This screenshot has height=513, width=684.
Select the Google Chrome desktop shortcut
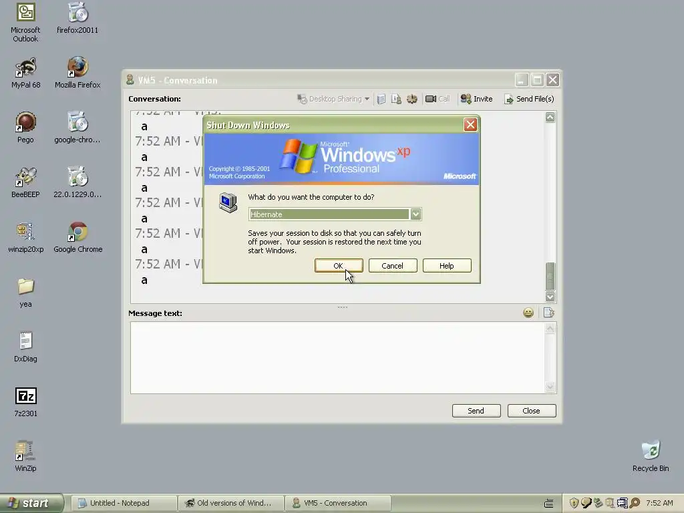coord(77,238)
